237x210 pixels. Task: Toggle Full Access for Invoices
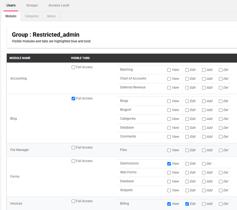click(x=74, y=202)
